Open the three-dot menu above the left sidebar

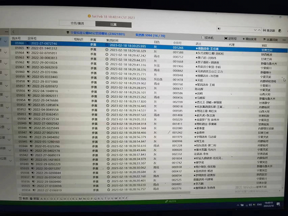[x=6, y=32]
